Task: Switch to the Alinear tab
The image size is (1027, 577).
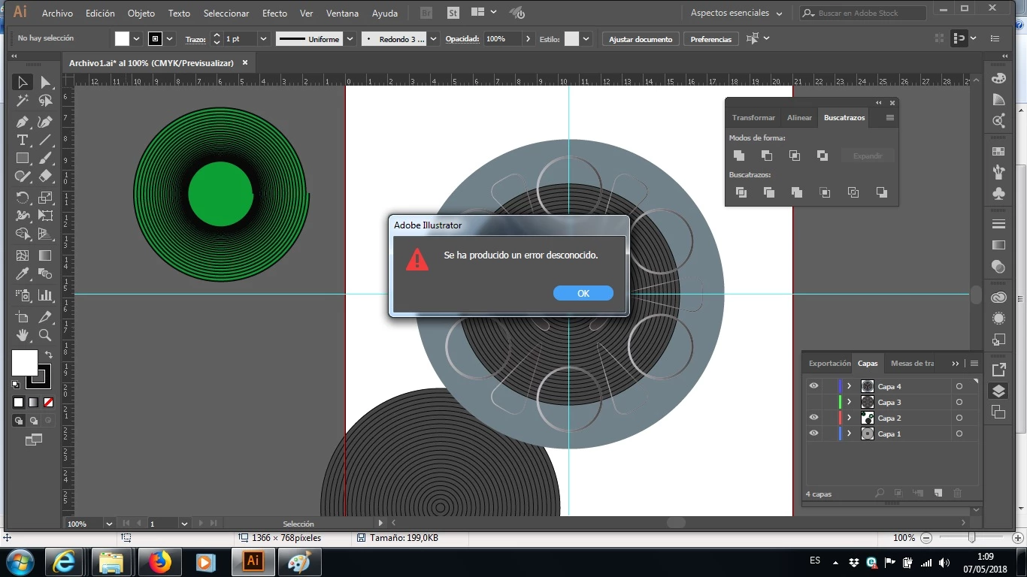Action: click(799, 117)
